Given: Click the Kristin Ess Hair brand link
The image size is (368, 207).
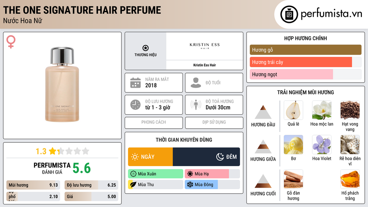Looking at the screenshot, I should [205, 64].
